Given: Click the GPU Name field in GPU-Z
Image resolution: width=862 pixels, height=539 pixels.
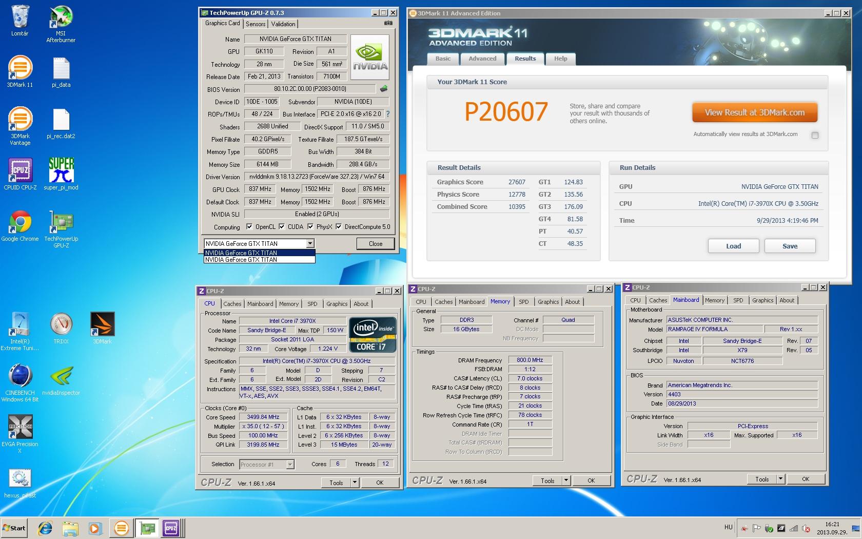Looking at the screenshot, I should [x=296, y=39].
